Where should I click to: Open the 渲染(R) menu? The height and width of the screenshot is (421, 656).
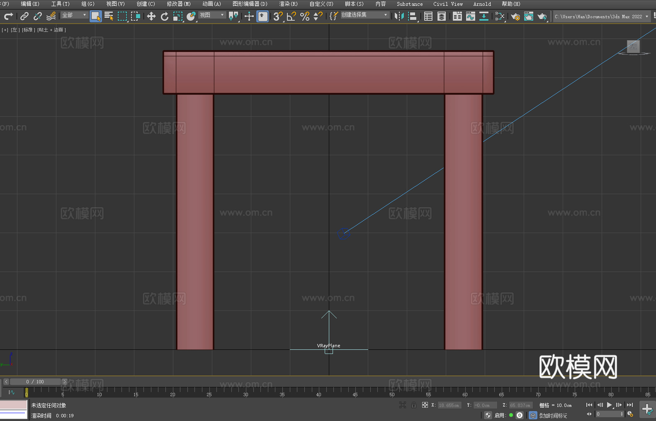(288, 4)
